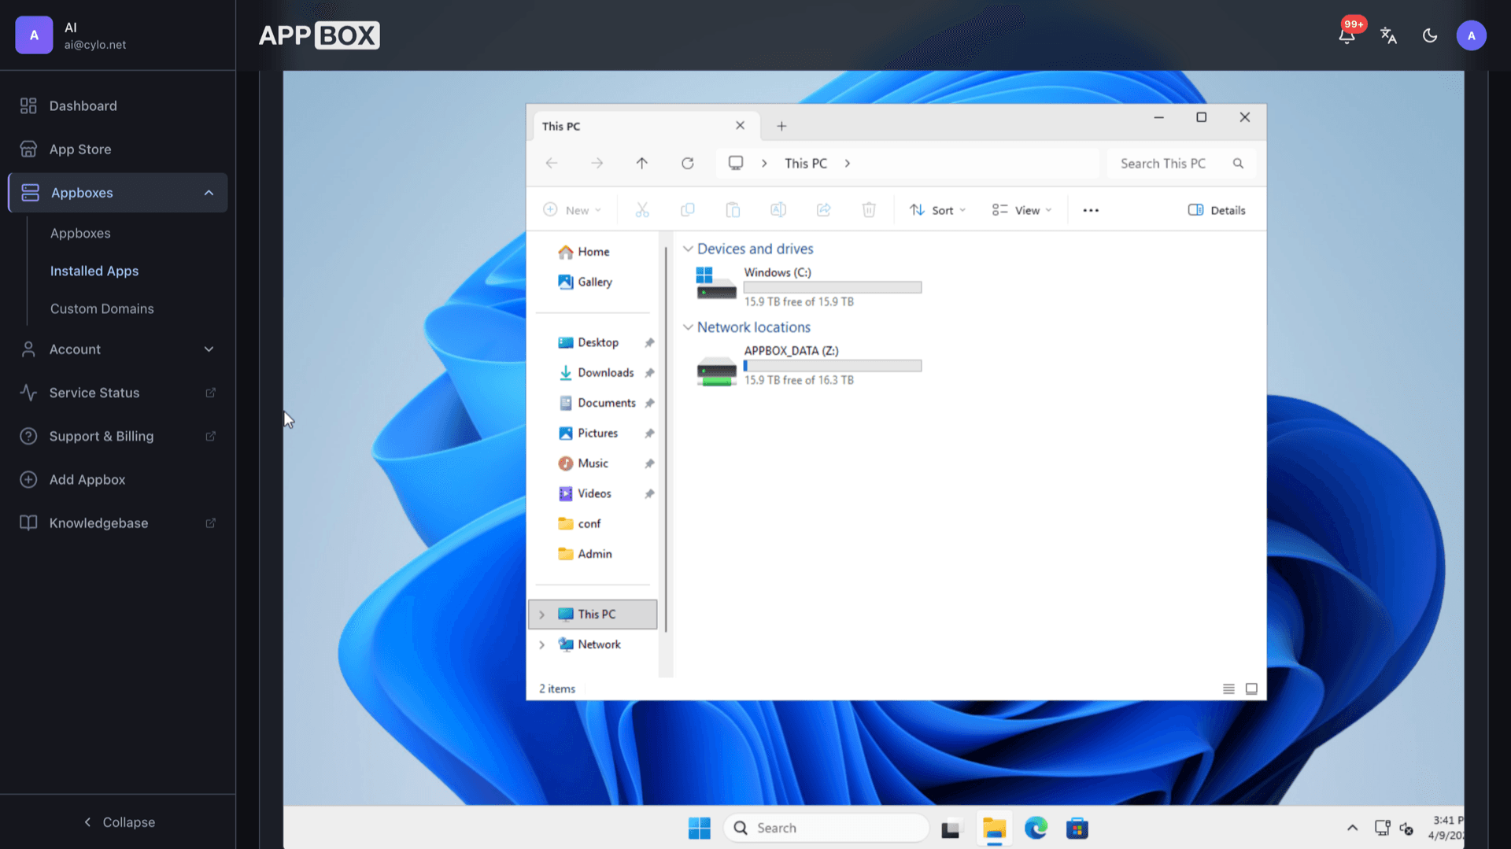Screen dimensions: 1511x849
Task: Expand the Network tree node
Action: [541, 644]
